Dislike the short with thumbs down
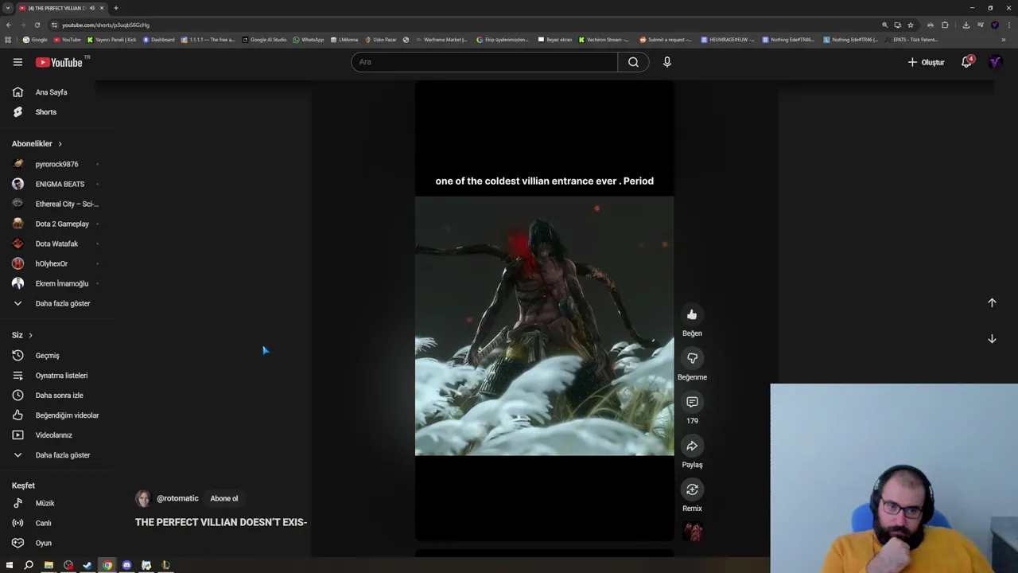 [692, 358]
